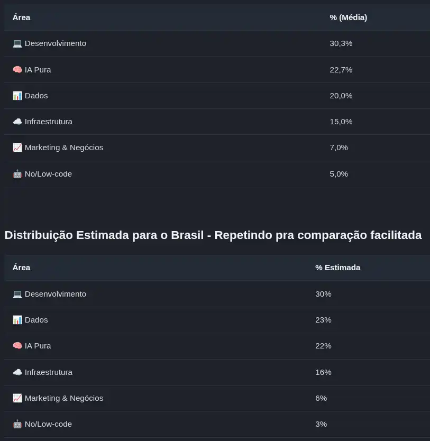Select the 30,3% value cell
The width and height of the screenshot is (430, 441).
pos(341,43)
